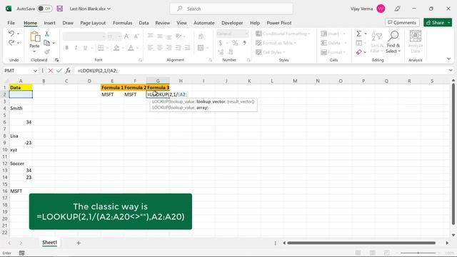
Task: Click the AutoSum sigma icon
Action: [358, 34]
